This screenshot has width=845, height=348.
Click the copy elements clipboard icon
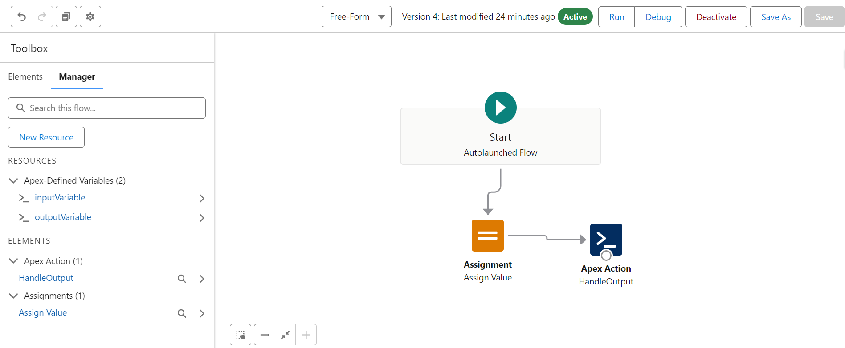tap(66, 17)
